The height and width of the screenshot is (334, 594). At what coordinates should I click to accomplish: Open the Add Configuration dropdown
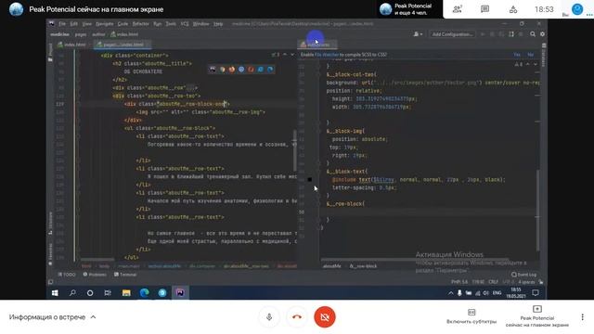452,34
